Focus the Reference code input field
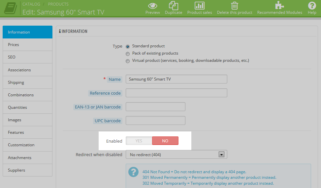The width and height of the screenshot is (321, 188). point(177,93)
